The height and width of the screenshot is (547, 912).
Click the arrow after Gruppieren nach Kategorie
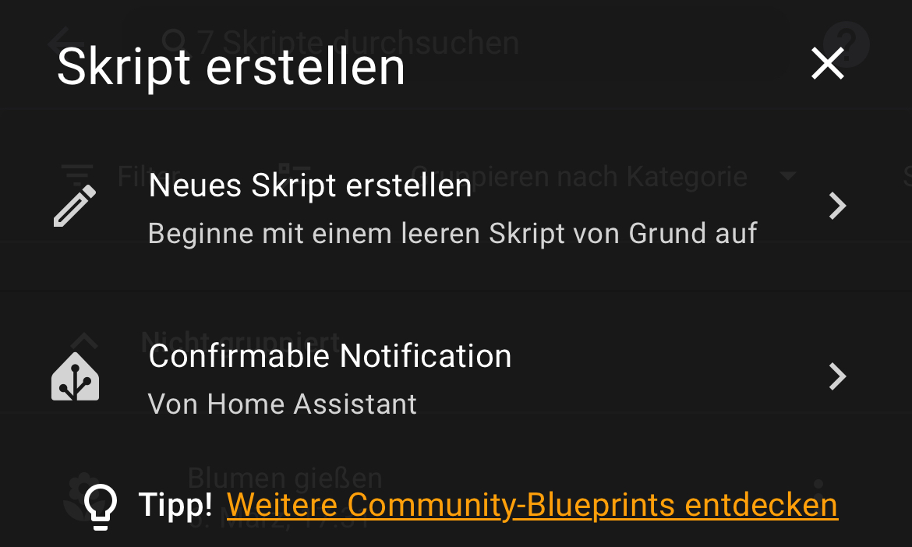click(x=787, y=175)
